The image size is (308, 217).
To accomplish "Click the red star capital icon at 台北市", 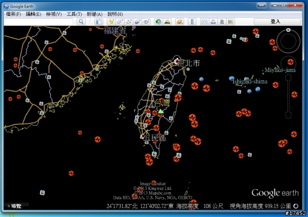I will coord(177,61).
